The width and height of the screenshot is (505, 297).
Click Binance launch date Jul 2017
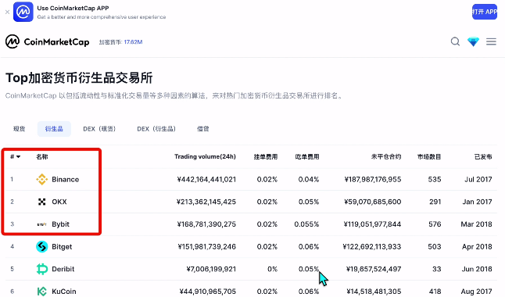[478, 180]
